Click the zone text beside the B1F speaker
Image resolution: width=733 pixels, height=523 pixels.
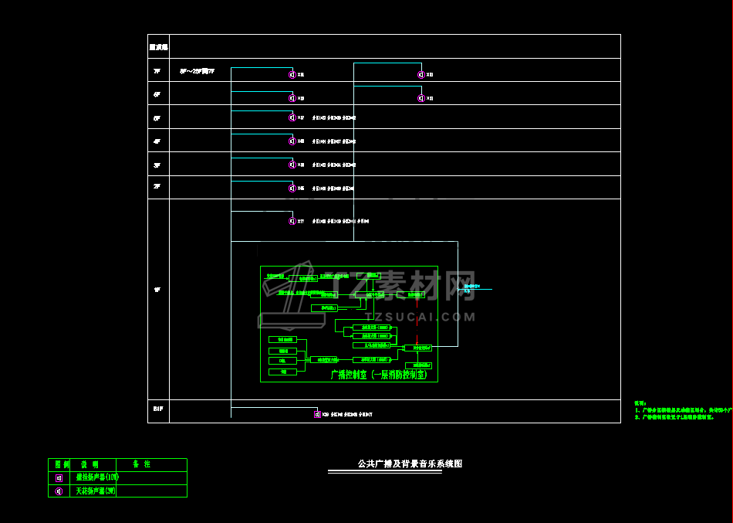pyautogui.click(x=351, y=414)
